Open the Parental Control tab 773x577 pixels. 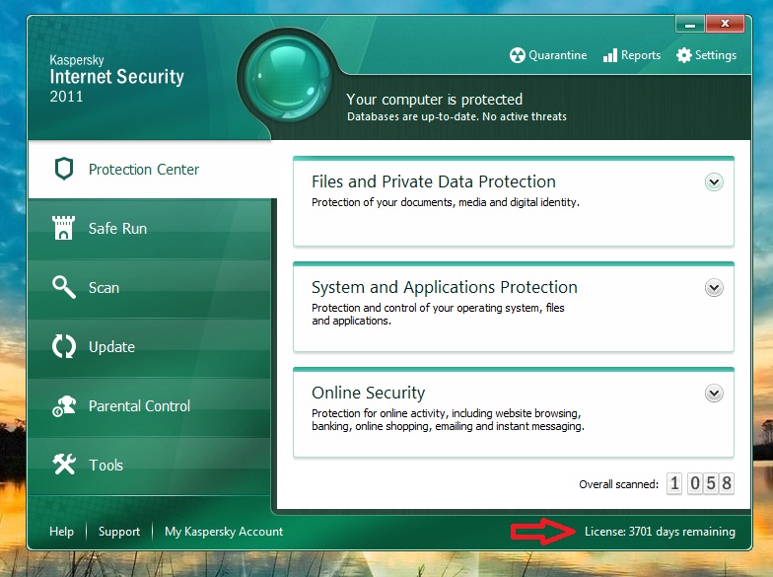click(139, 406)
